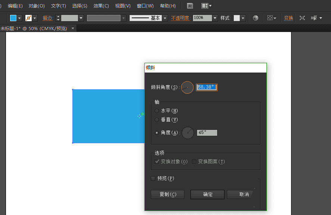Enable the 预览(P) preview checkbox
This screenshot has width=331, height=215.
[153, 179]
